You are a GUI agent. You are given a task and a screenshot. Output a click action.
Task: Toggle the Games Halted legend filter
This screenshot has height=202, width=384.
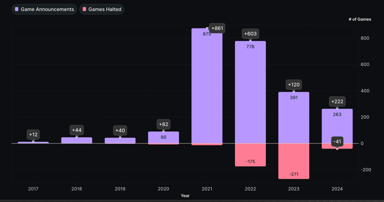point(102,9)
